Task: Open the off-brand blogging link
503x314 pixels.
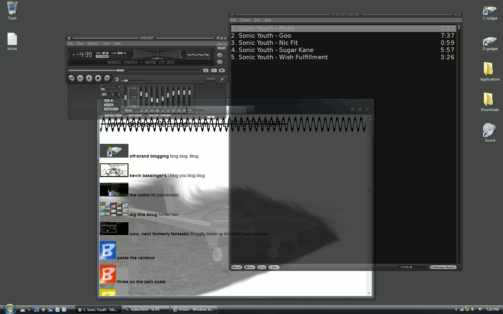Action: pos(149,156)
